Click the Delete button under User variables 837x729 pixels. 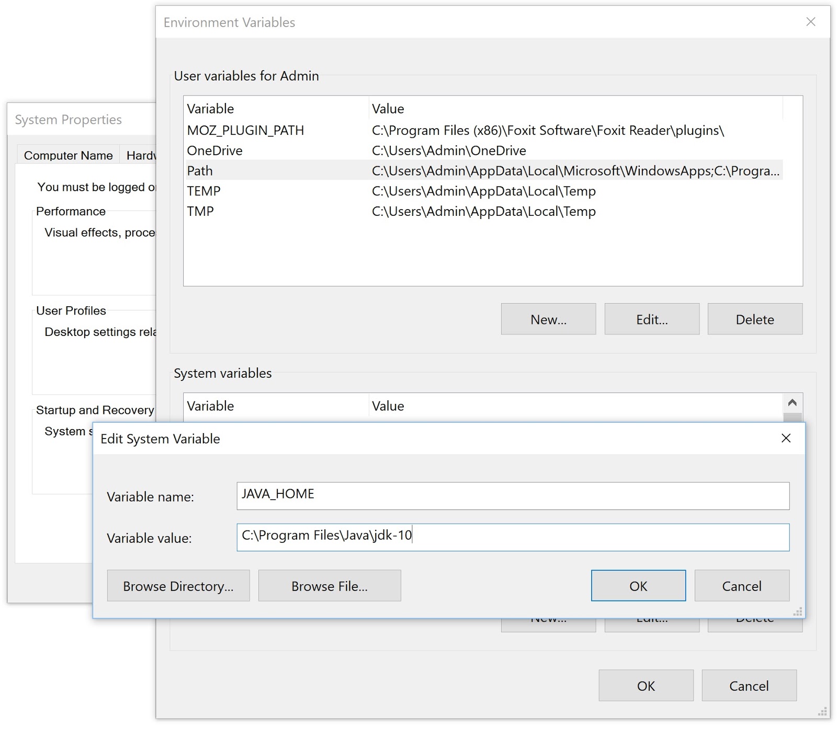754,319
